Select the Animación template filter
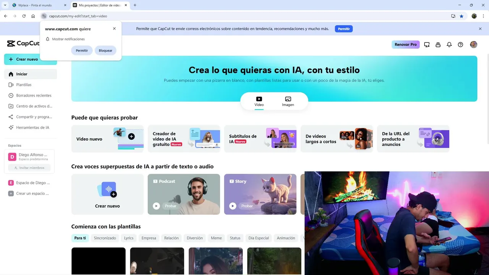Screen dimensions: 489x275 (x=286, y=238)
